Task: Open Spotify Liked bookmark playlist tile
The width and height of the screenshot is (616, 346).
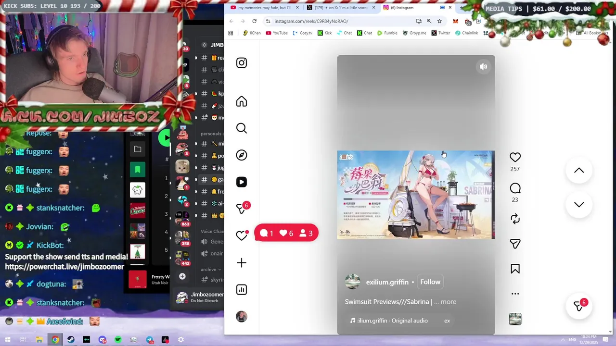Action: point(138,170)
